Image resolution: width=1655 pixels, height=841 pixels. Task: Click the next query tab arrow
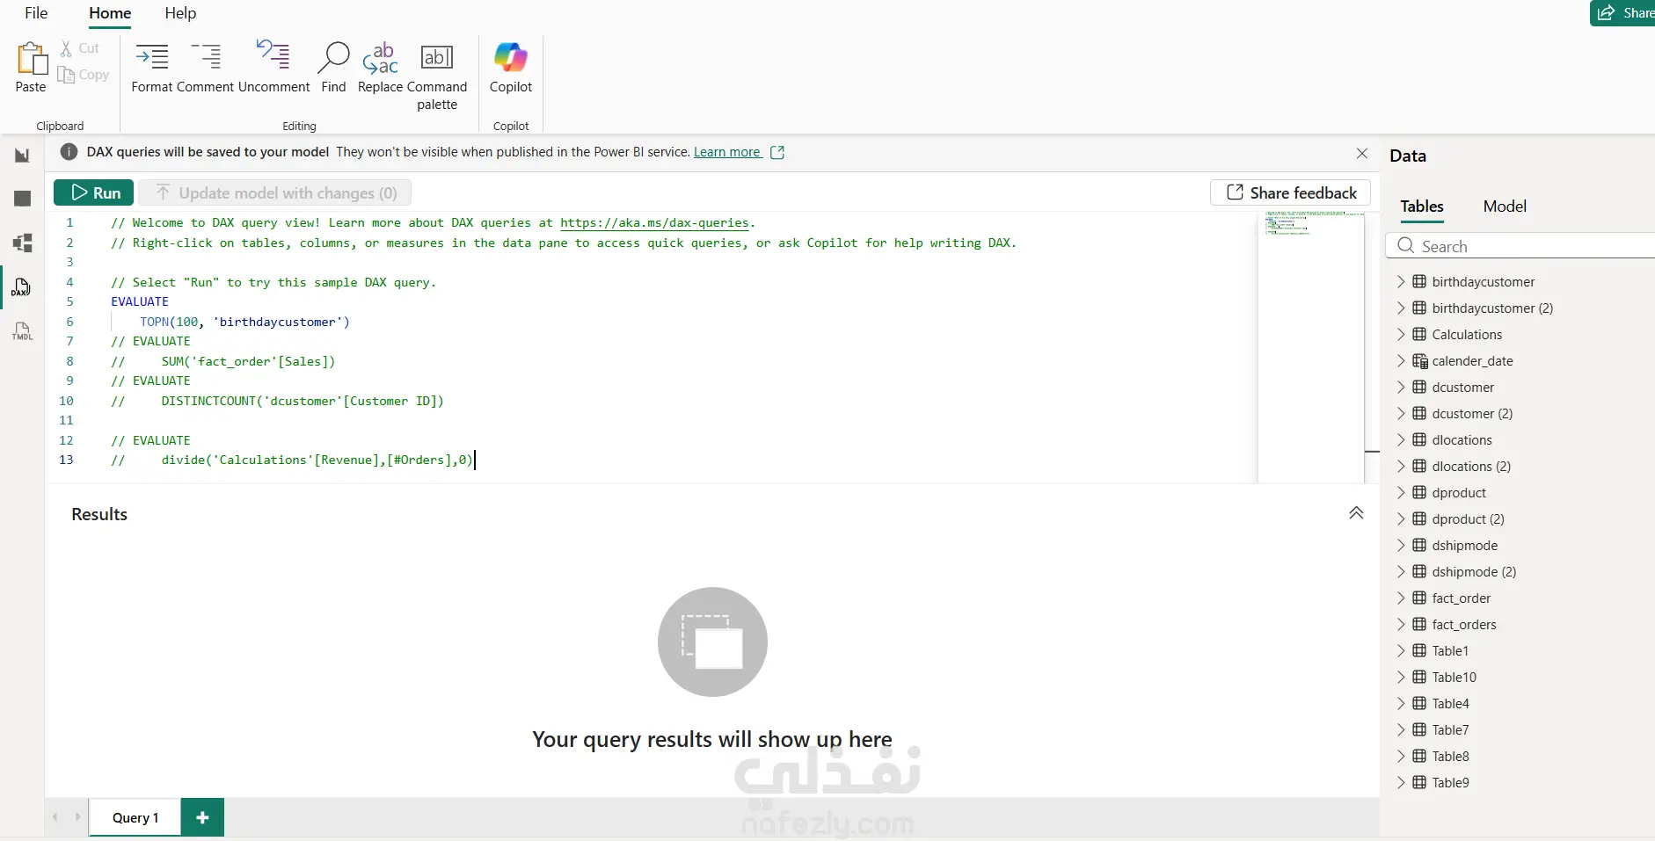tap(77, 817)
